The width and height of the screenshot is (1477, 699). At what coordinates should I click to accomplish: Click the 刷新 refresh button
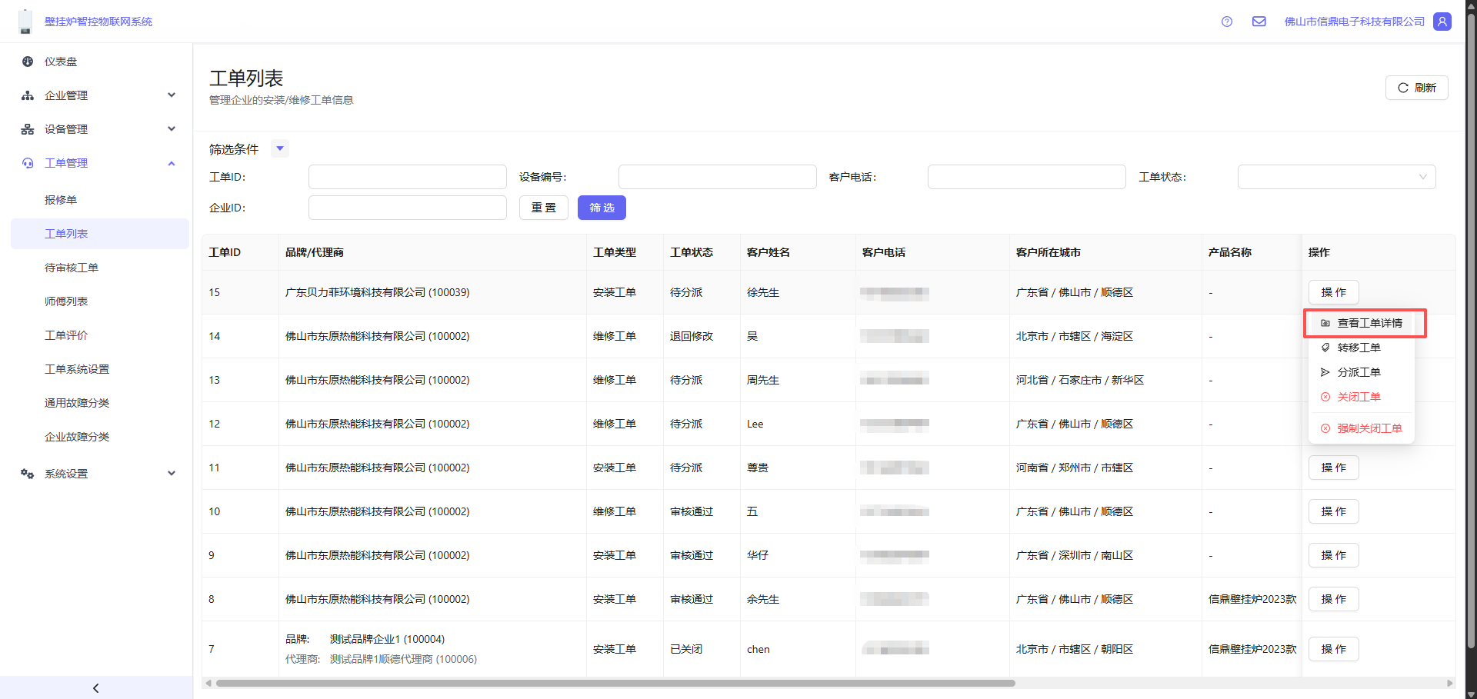point(1416,88)
